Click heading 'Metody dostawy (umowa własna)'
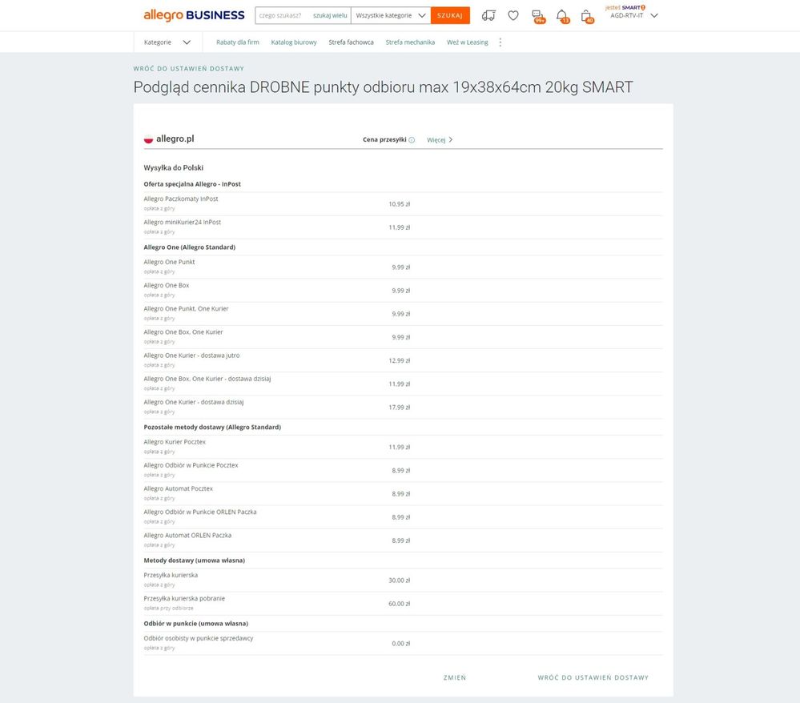The width and height of the screenshot is (800, 703). point(195,560)
